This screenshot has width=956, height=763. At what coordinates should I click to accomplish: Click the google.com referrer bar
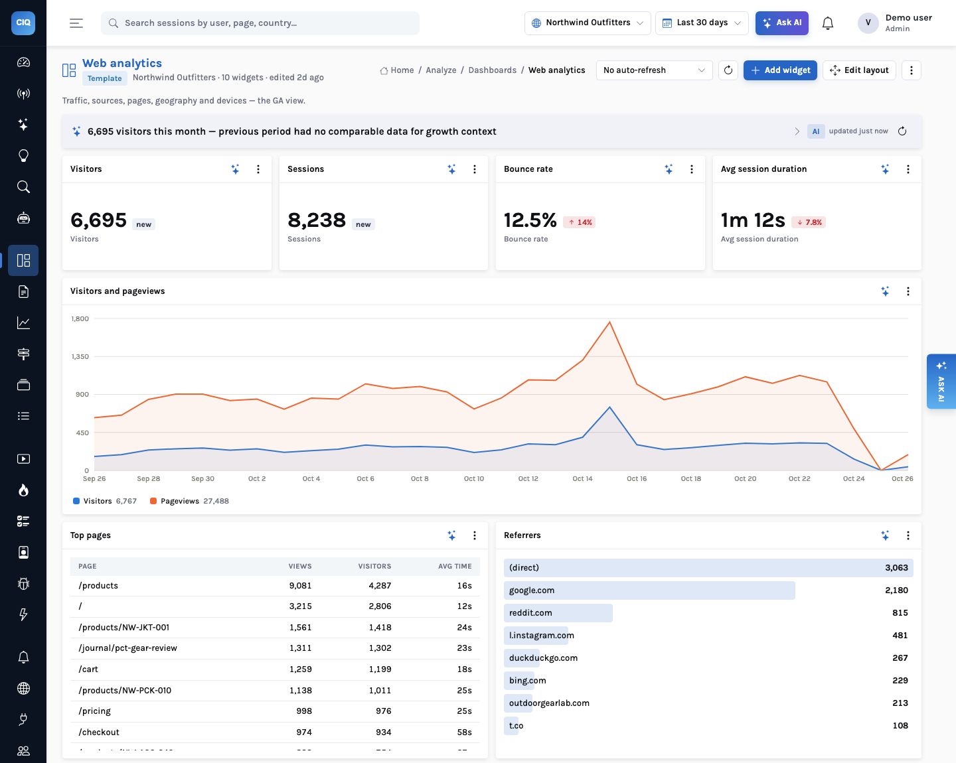pyautogui.click(x=649, y=590)
